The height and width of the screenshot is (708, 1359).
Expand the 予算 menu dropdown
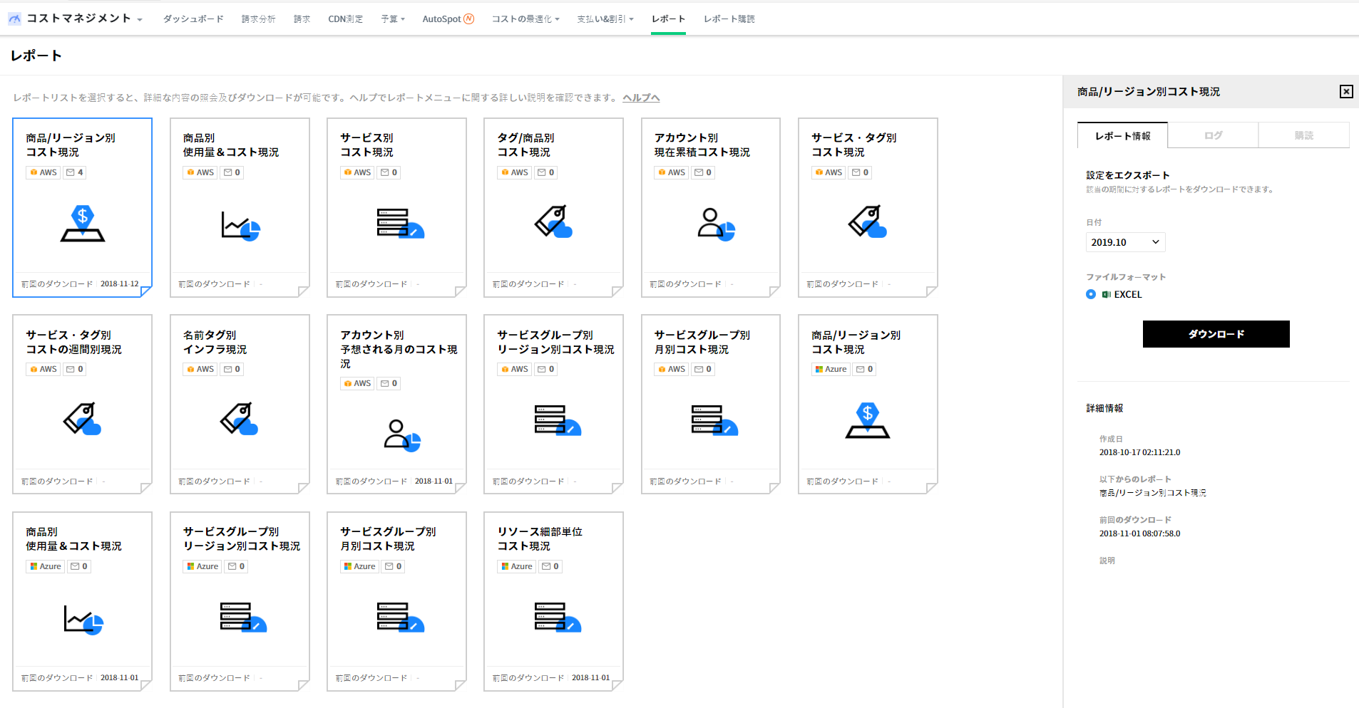pos(393,19)
